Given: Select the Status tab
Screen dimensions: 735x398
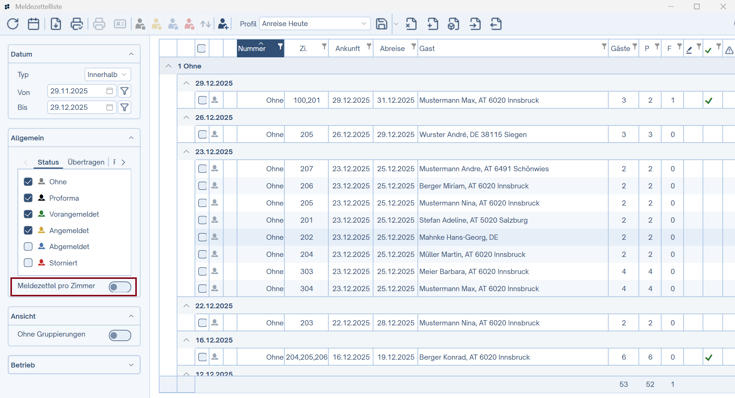Looking at the screenshot, I should click(x=48, y=162).
